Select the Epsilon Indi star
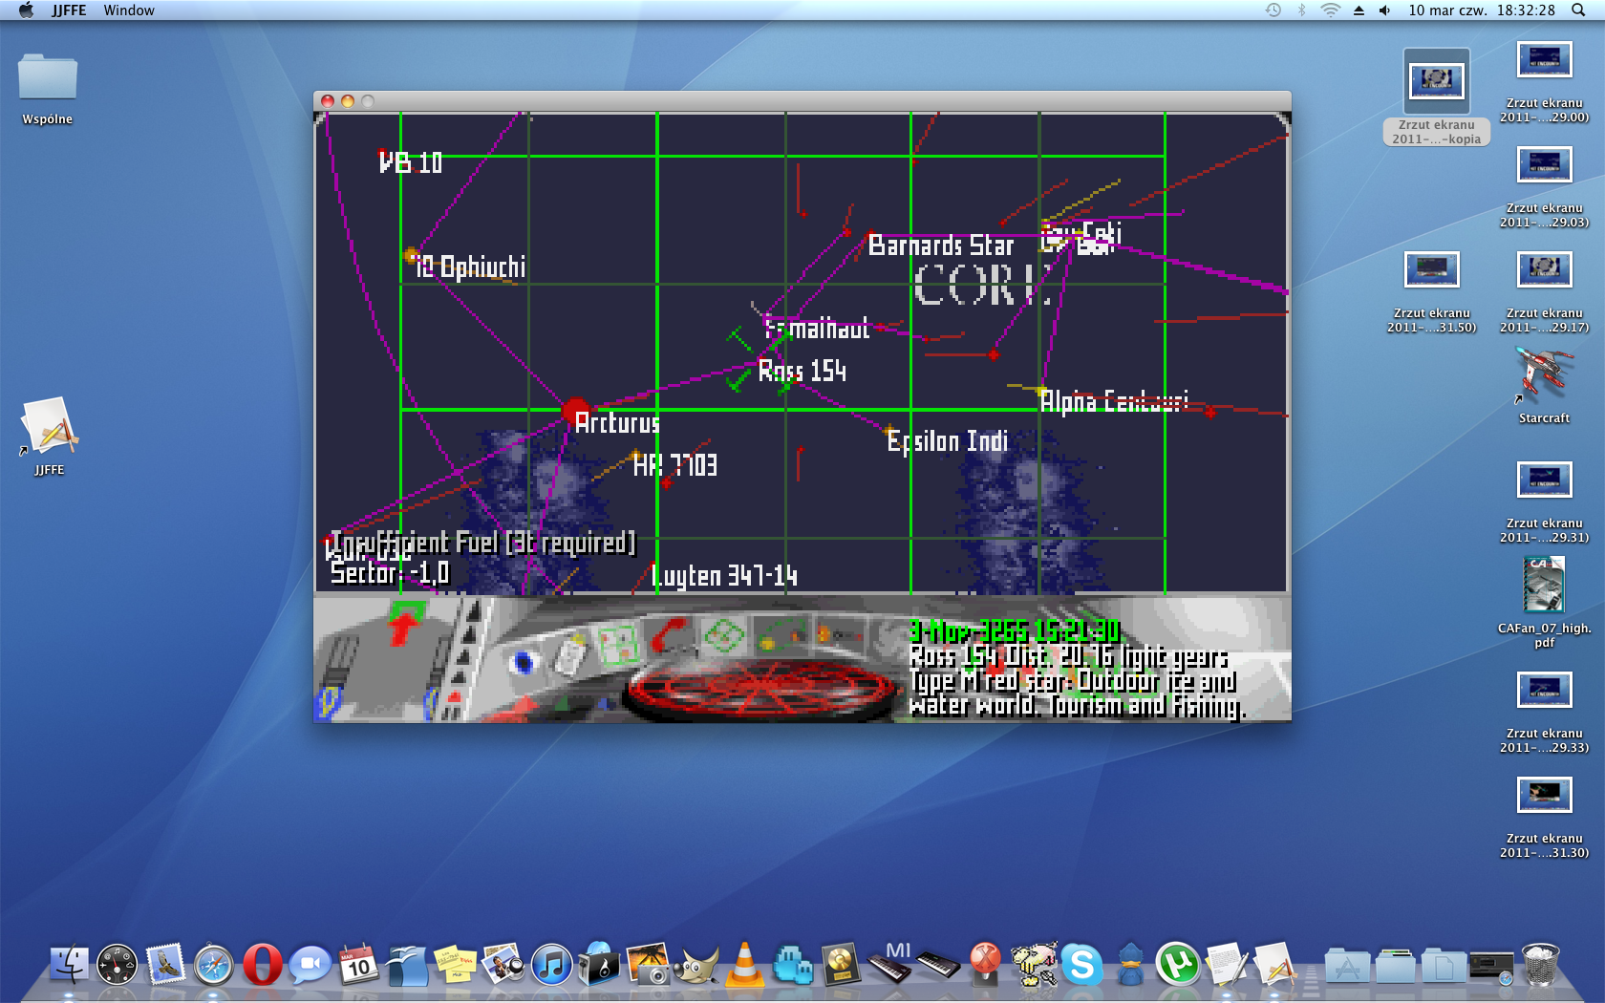The height and width of the screenshot is (1003, 1605). point(889,430)
